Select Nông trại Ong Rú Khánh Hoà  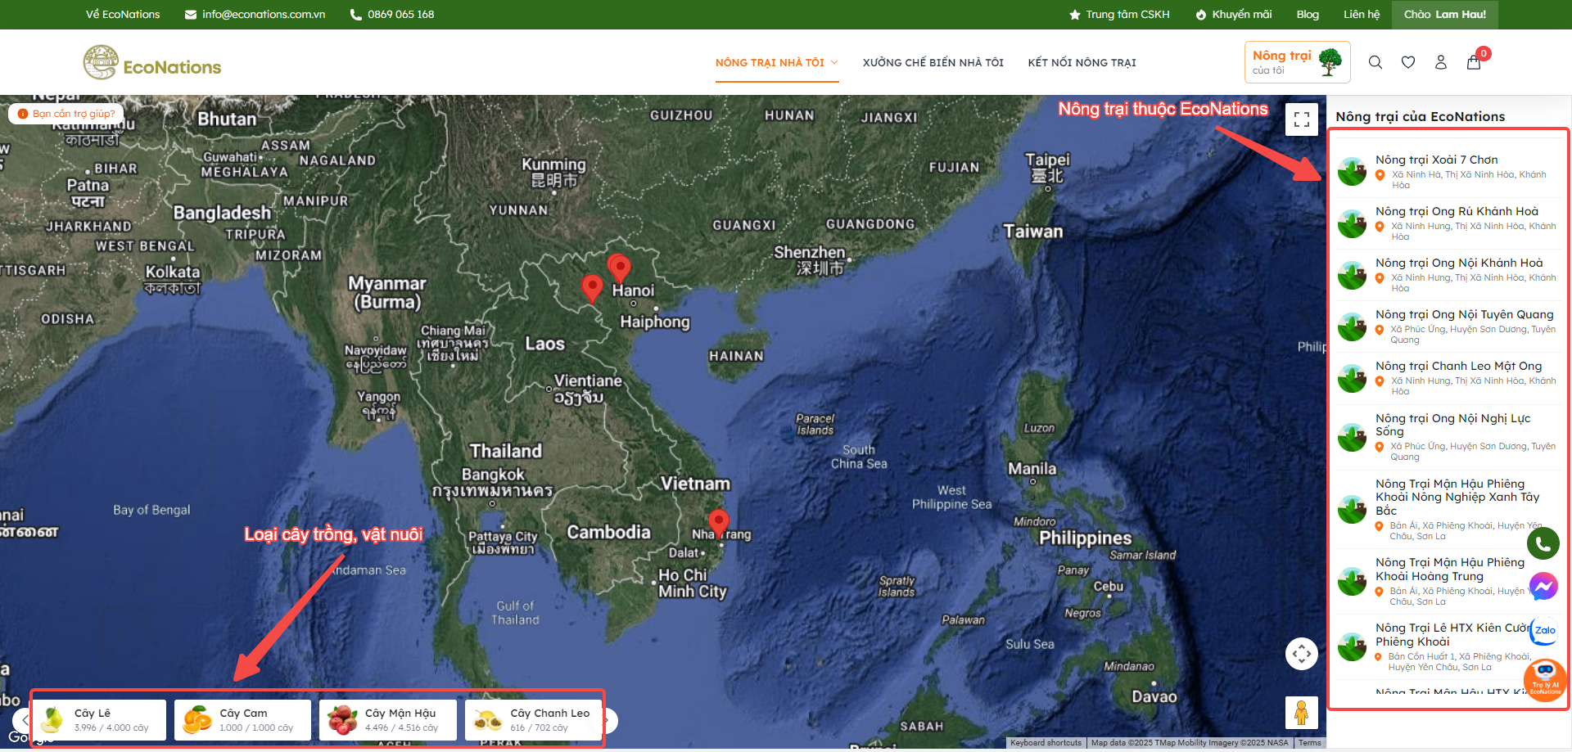coord(1451,223)
